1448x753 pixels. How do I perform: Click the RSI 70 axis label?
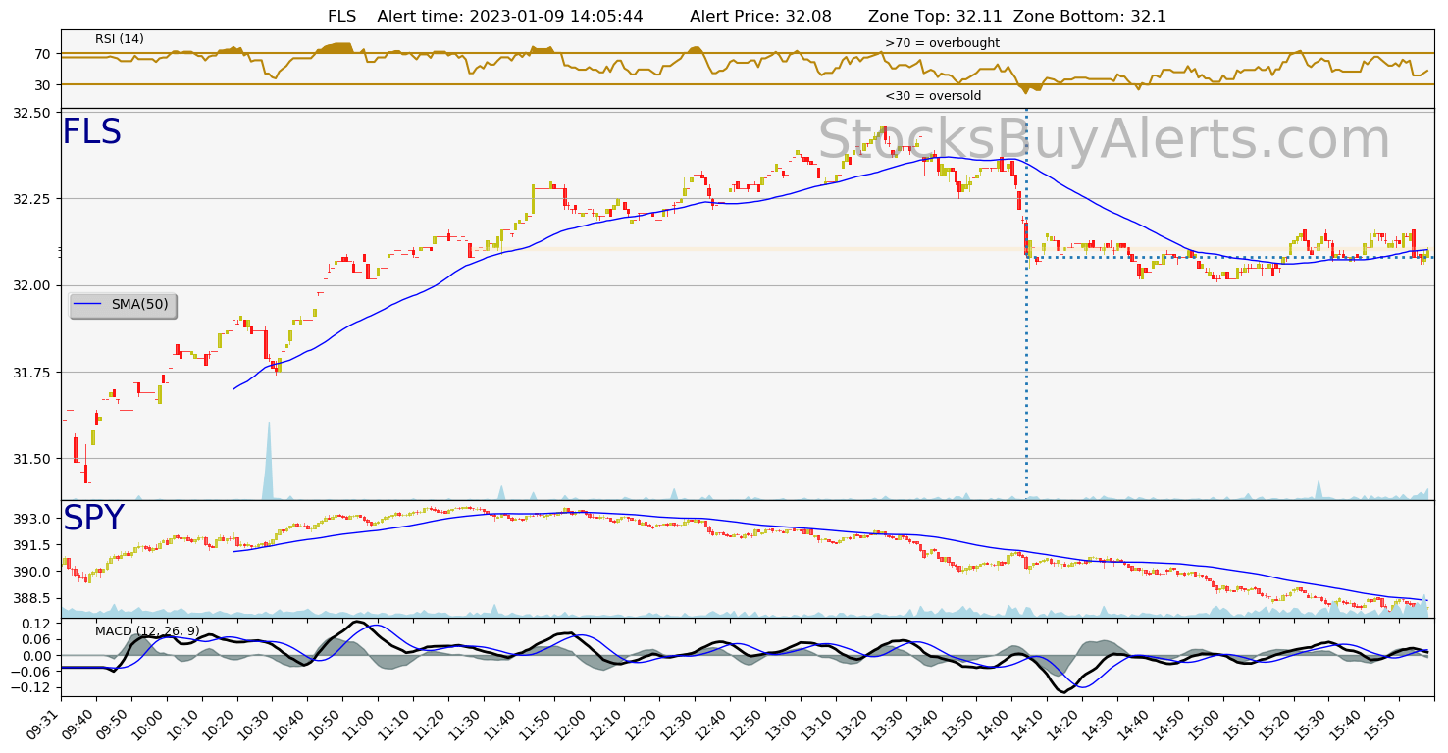pyautogui.click(x=43, y=54)
